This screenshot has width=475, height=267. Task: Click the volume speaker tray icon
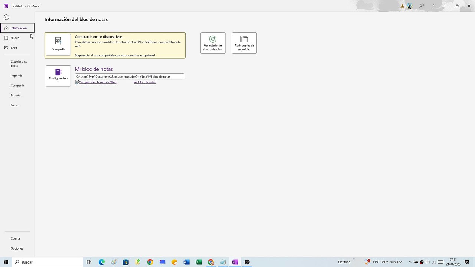tap(427, 262)
